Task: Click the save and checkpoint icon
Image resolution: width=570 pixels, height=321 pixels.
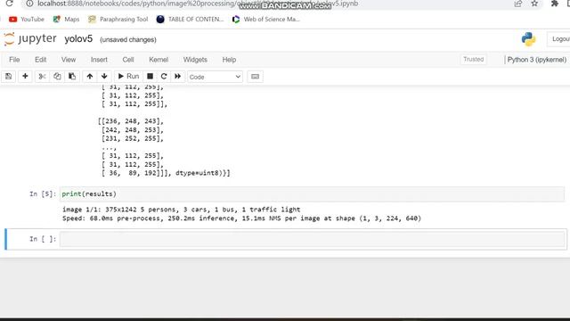Action: (8, 77)
